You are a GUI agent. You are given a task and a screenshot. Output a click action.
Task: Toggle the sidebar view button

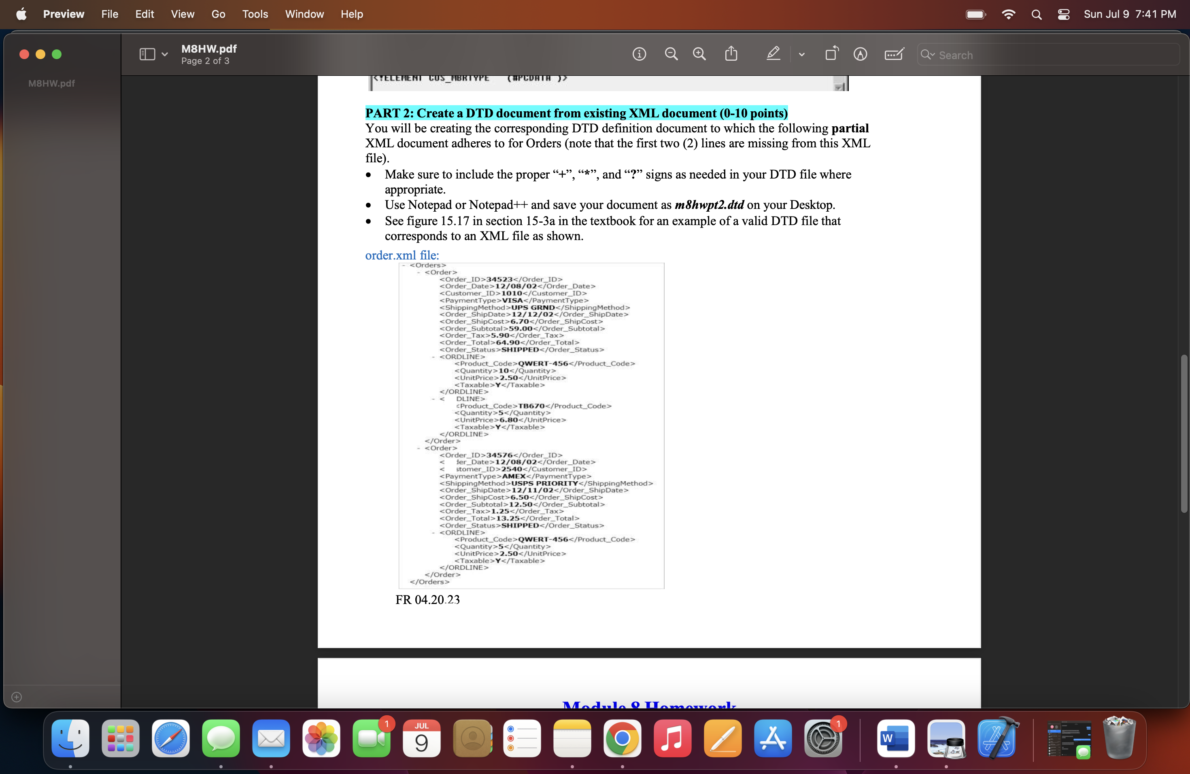pyautogui.click(x=147, y=54)
